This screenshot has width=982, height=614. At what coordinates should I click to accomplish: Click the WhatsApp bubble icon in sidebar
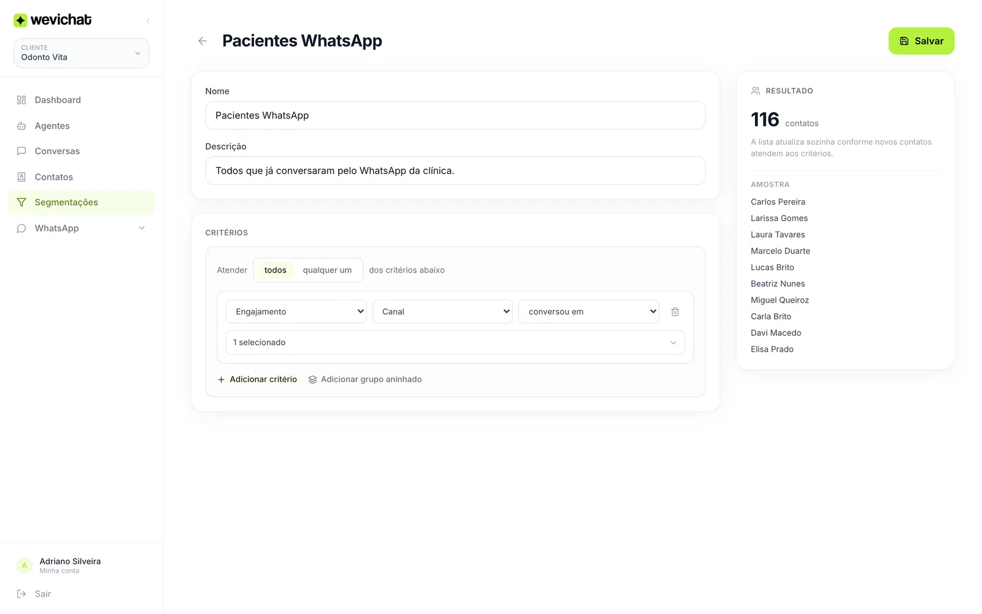click(21, 228)
